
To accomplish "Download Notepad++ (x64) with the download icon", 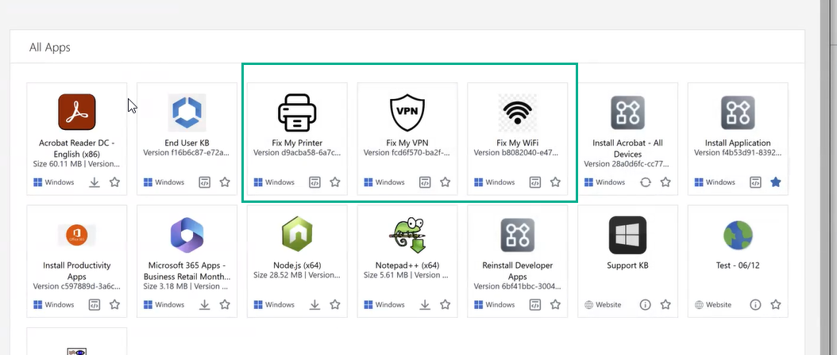I will (x=425, y=305).
